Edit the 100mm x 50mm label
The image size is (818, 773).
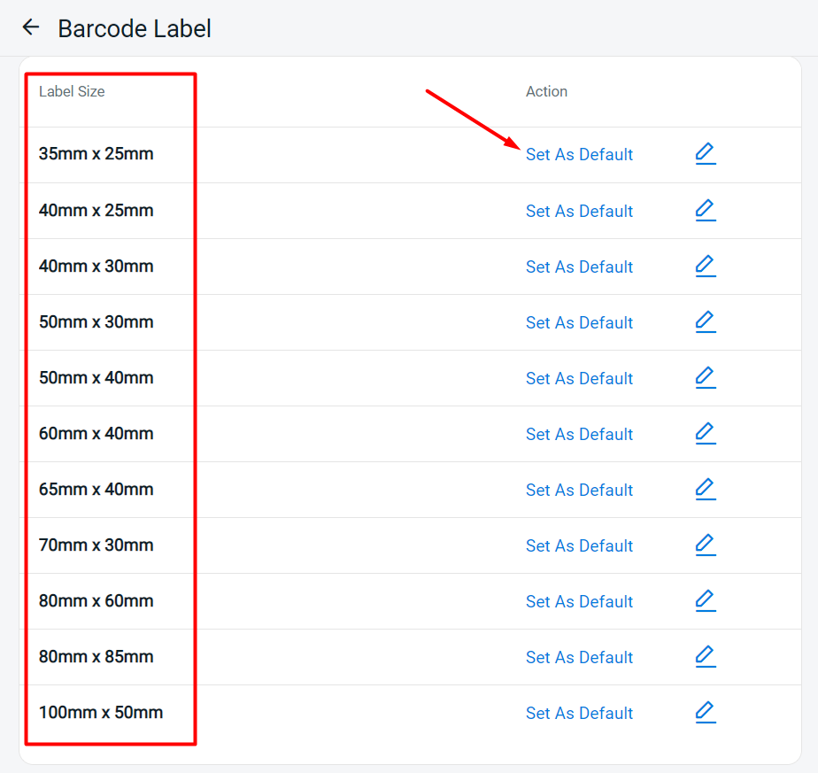click(x=705, y=713)
